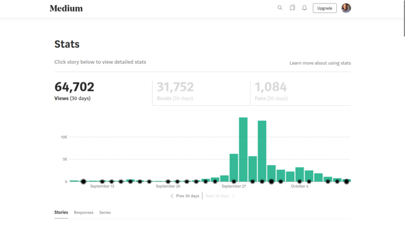Switch to the Series tab

coord(105,213)
